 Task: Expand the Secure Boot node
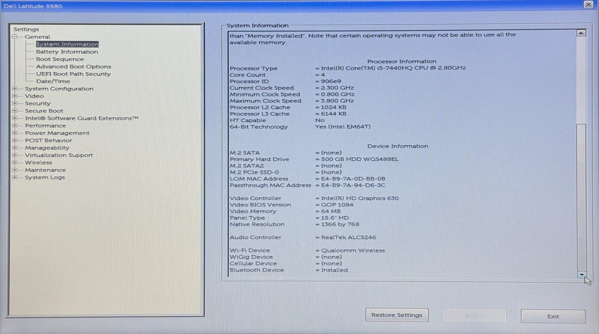click(x=15, y=111)
